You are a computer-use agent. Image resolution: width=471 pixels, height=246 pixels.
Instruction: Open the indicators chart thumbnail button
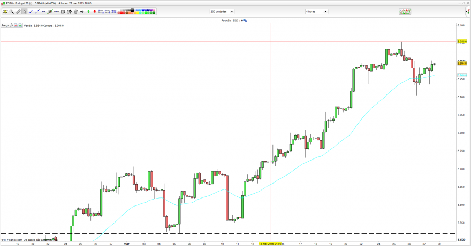[405, 11]
